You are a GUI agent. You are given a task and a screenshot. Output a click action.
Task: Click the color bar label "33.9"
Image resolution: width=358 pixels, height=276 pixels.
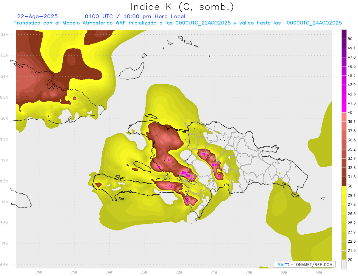click(351, 158)
